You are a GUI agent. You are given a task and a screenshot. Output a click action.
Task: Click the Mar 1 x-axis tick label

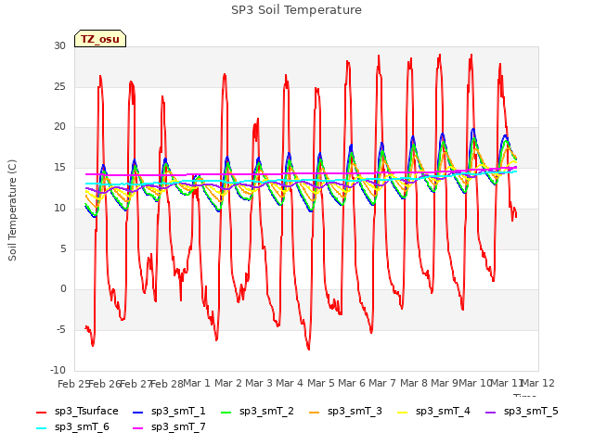coord(196,383)
